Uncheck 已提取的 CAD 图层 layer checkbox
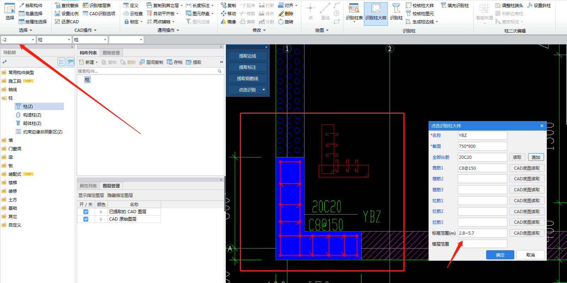 point(86,212)
